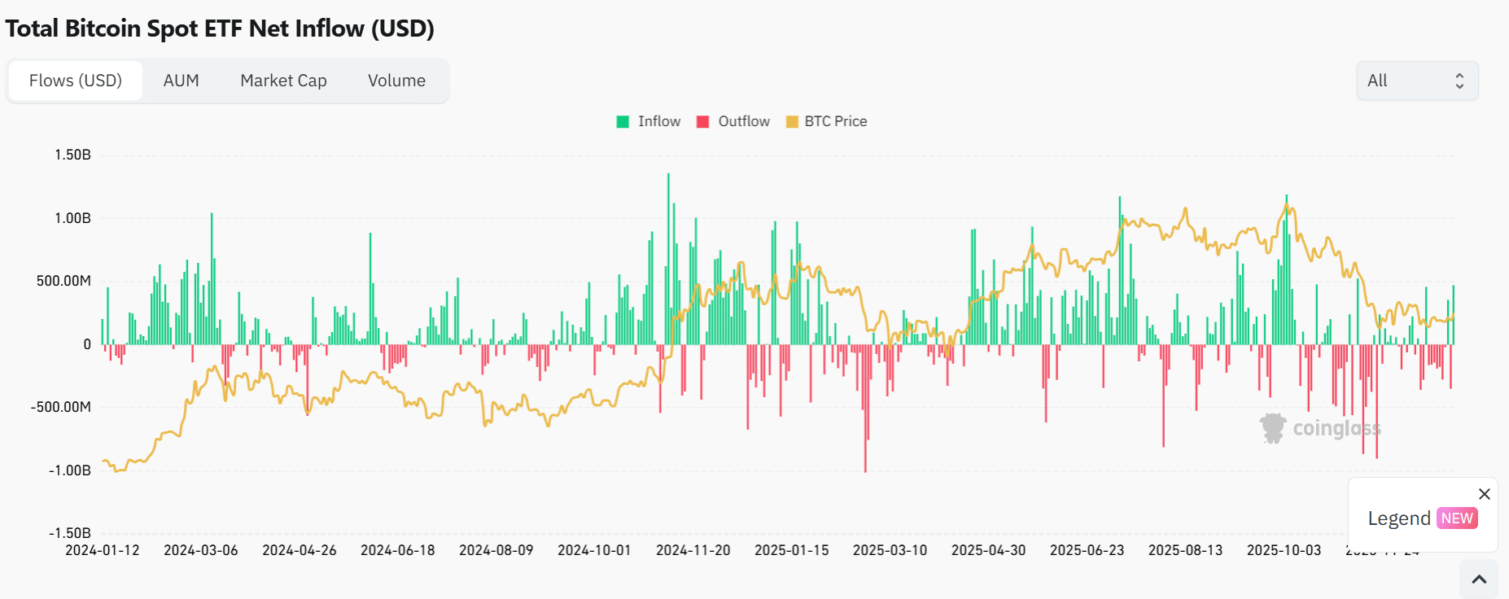Click the scroll-to-top chevron button
The height and width of the screenshot is (599, 1509).
[1479, 579]
